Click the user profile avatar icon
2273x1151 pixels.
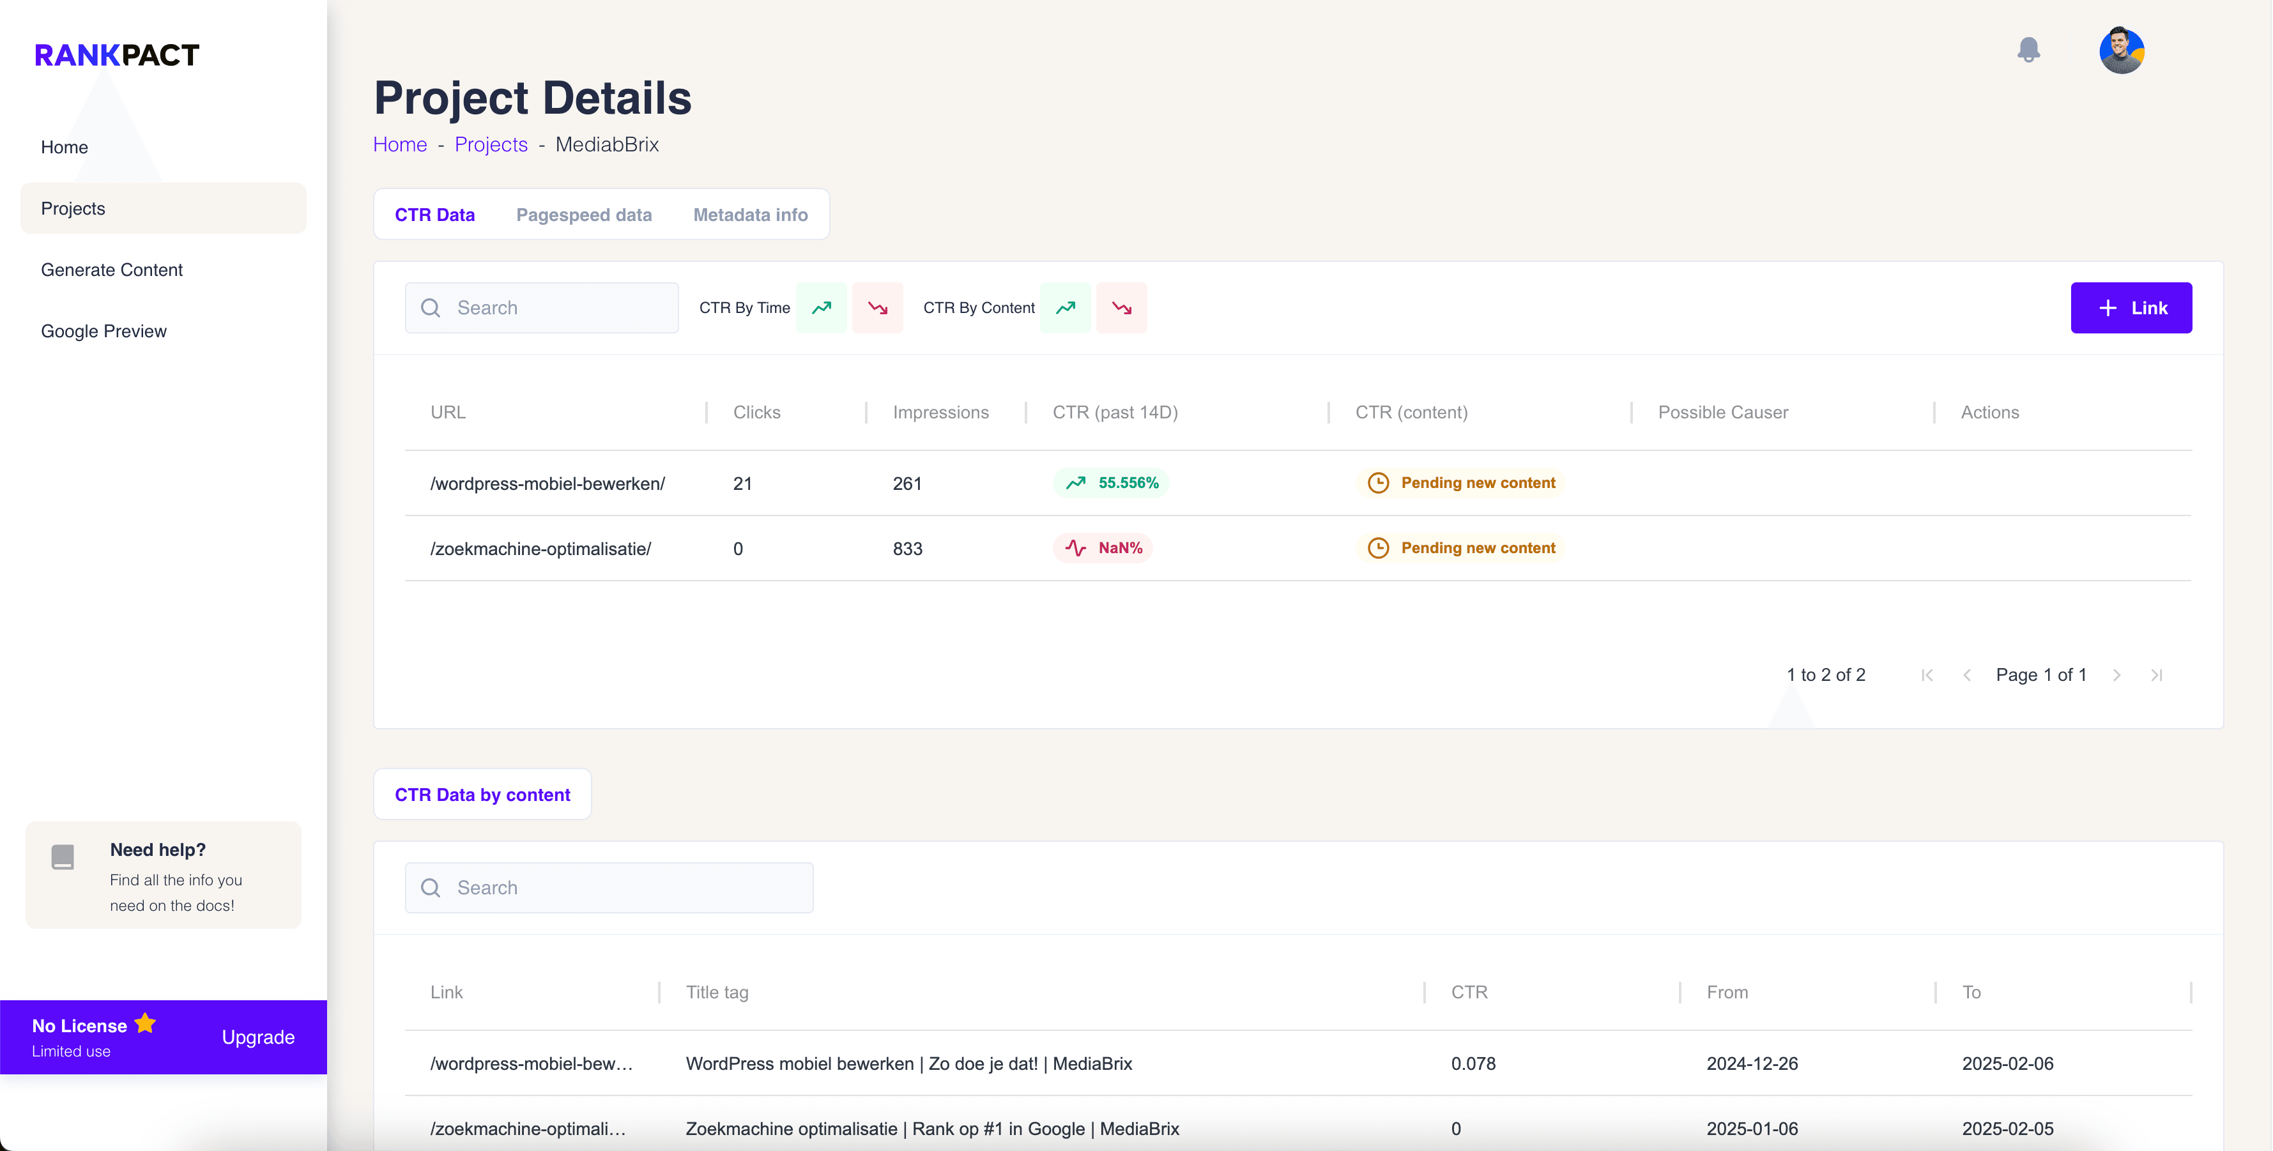coord(2124,50)
